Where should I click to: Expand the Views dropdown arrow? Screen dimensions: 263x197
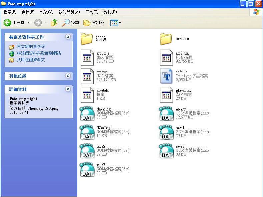pyautogui.click(x=120, y=23)
